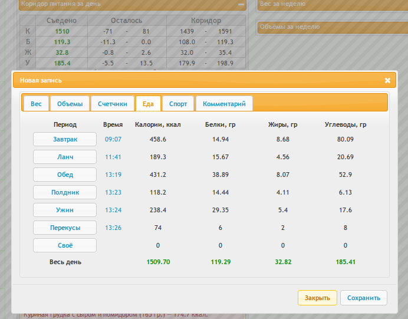Click the Вес за неделю panel header
This screenshot has height=319, width=408.
click(333, 4)
